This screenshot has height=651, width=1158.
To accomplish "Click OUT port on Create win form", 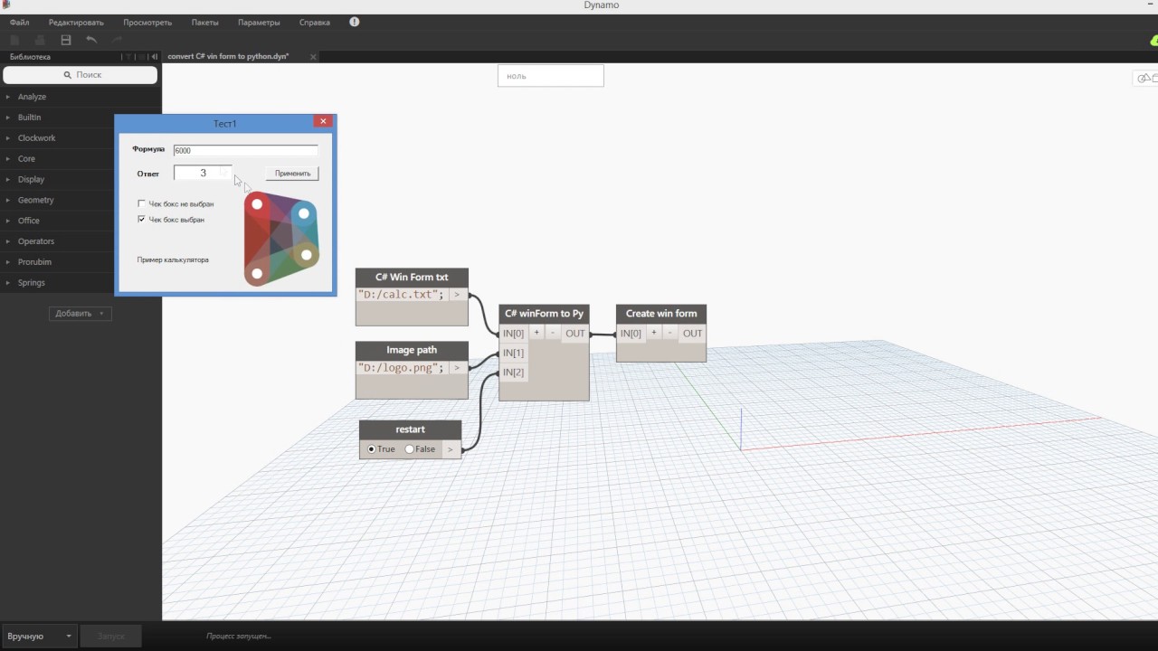I will click(693, 334).
